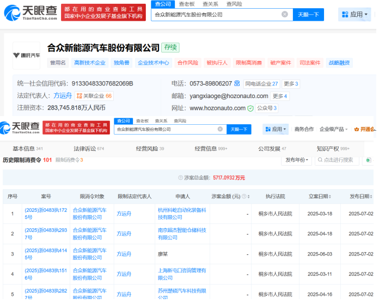Clear the top search box text
Screen dimensions: 379x304
pos(285,15)
